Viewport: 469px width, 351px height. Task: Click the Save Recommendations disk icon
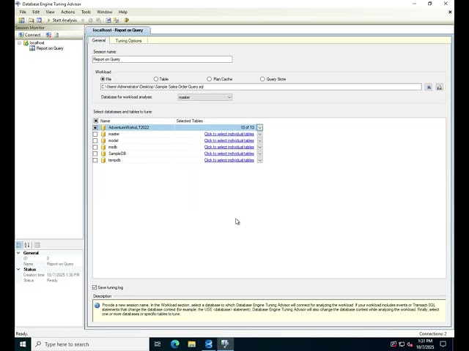click(108, 20)
